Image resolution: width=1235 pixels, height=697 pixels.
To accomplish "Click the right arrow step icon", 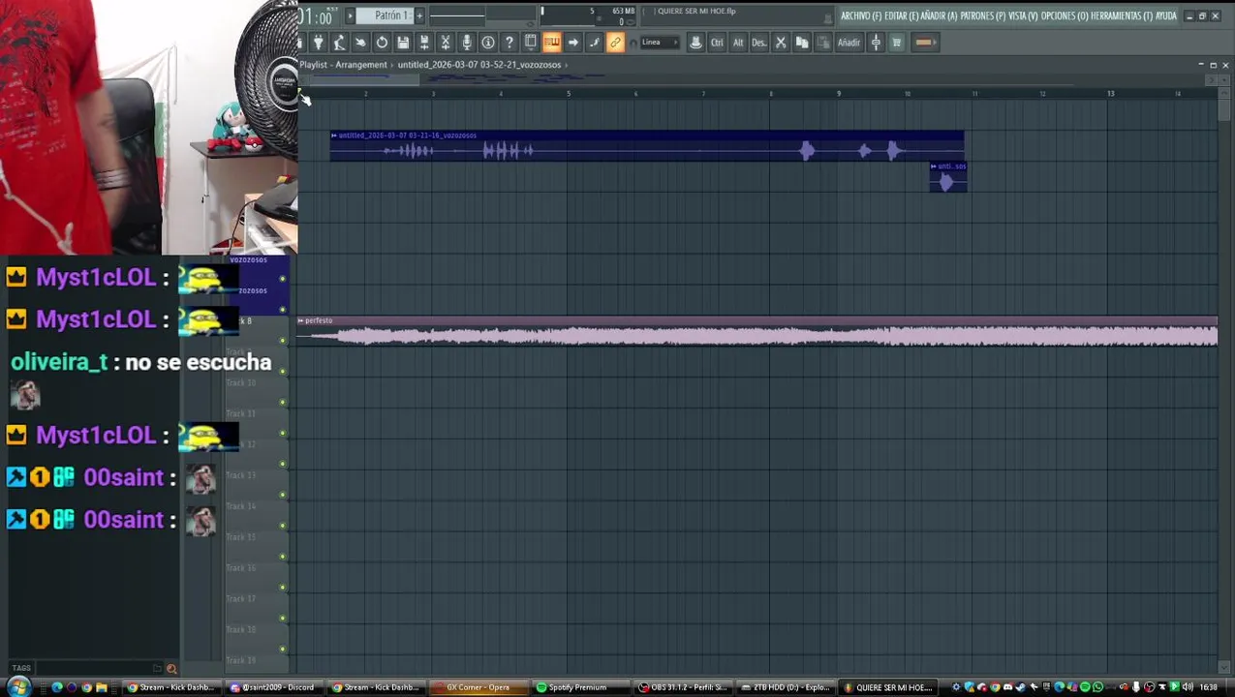I will (x=573, y=43).
